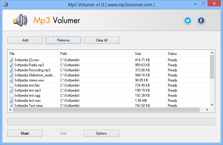Click size value 959.83 KB
This screenshot has height=145, width=223.
click(x=142, y=65)
